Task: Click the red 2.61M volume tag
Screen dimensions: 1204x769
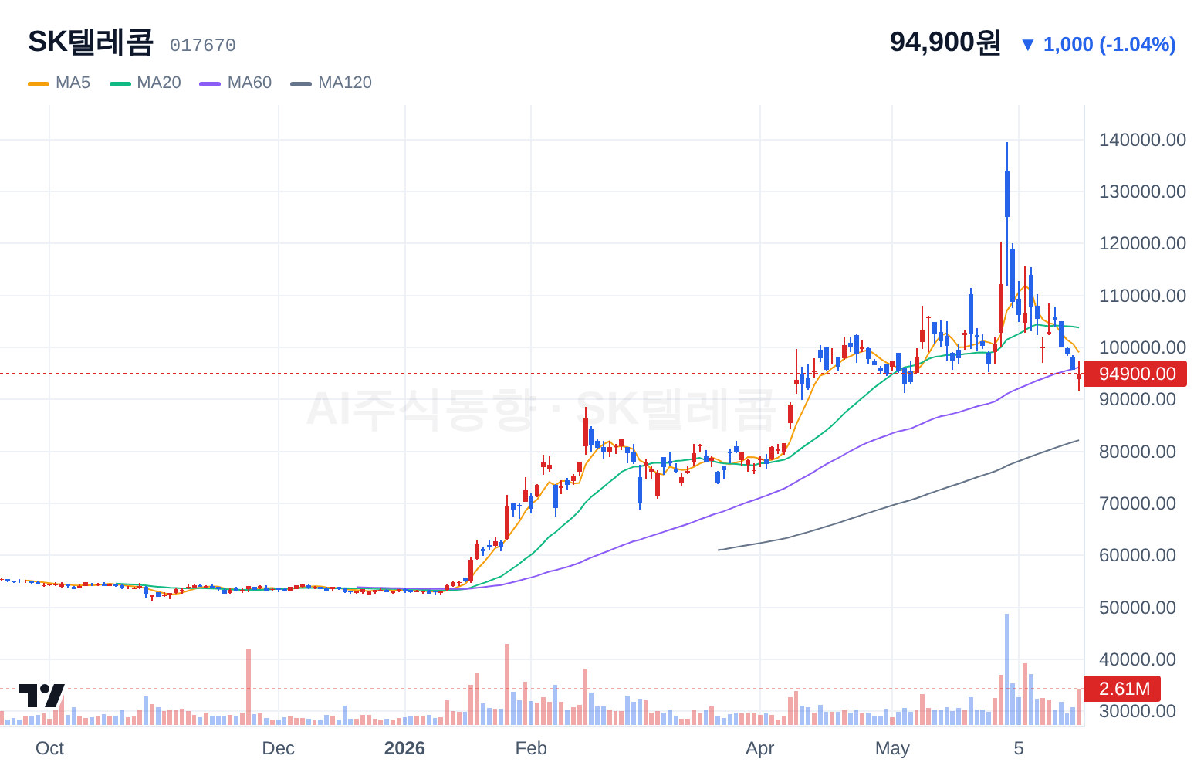Action: [1124, 689]
